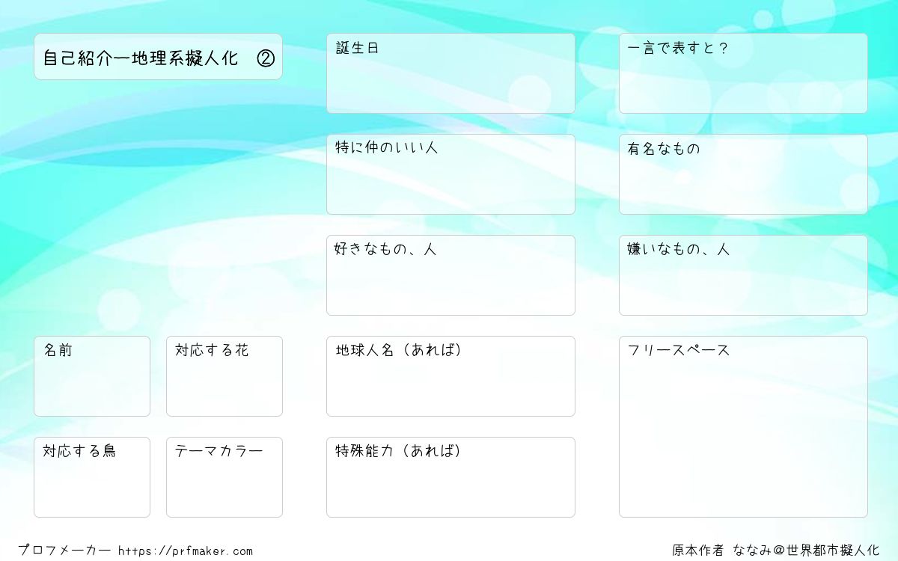Screen dimensions: 898x561
Task: Select the テーマカラー theme color box
Action: [224, 478]
